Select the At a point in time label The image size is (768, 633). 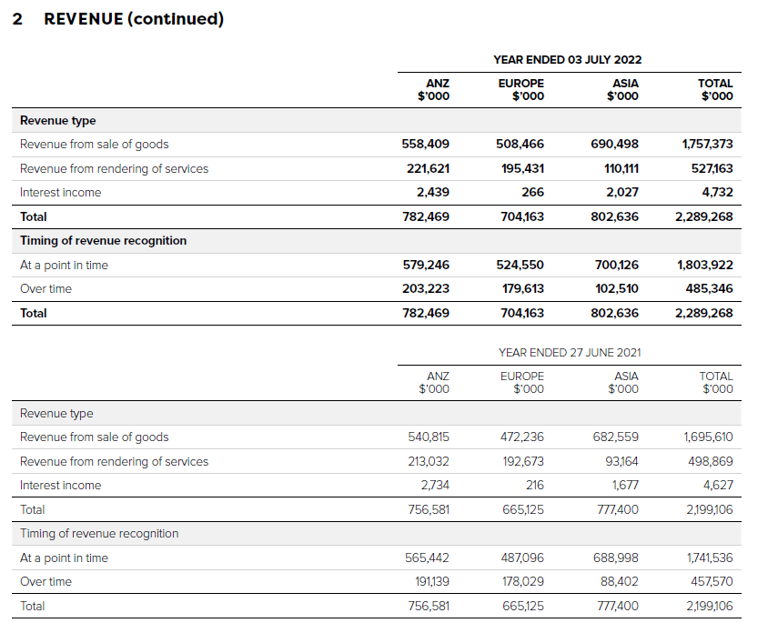(65, 265)
